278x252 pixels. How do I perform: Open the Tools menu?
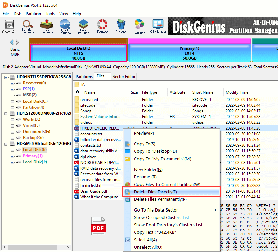pos(50,14)
